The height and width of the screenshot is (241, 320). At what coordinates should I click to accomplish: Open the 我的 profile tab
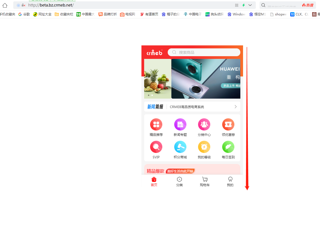[x=230, y=182]
